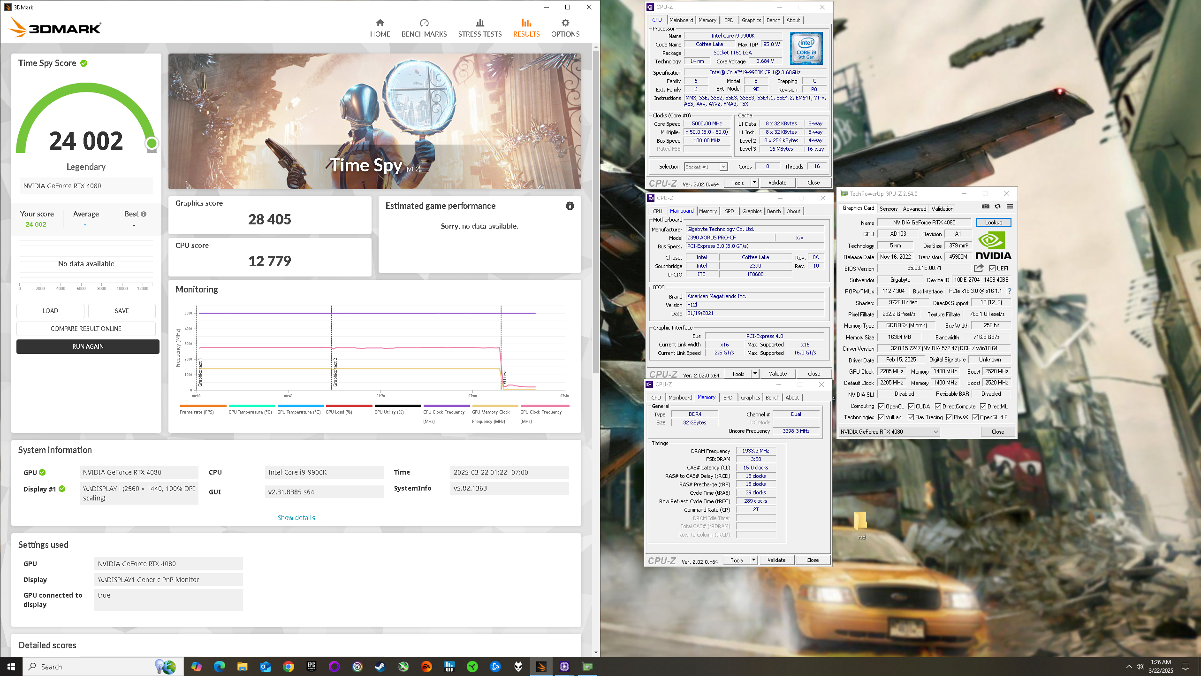Toggle the CUDA checkbox in GPU-Z
This screenshot has width=1201, height=676.
pos(911,407)
